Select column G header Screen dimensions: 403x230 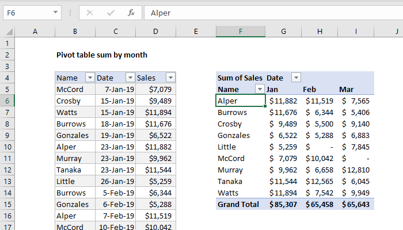tap(284, 31)
